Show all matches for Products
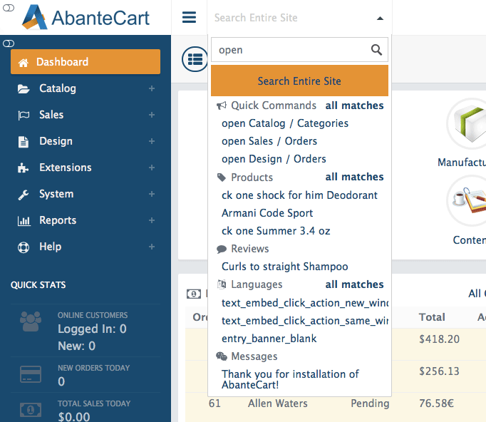 click(354, 177)
